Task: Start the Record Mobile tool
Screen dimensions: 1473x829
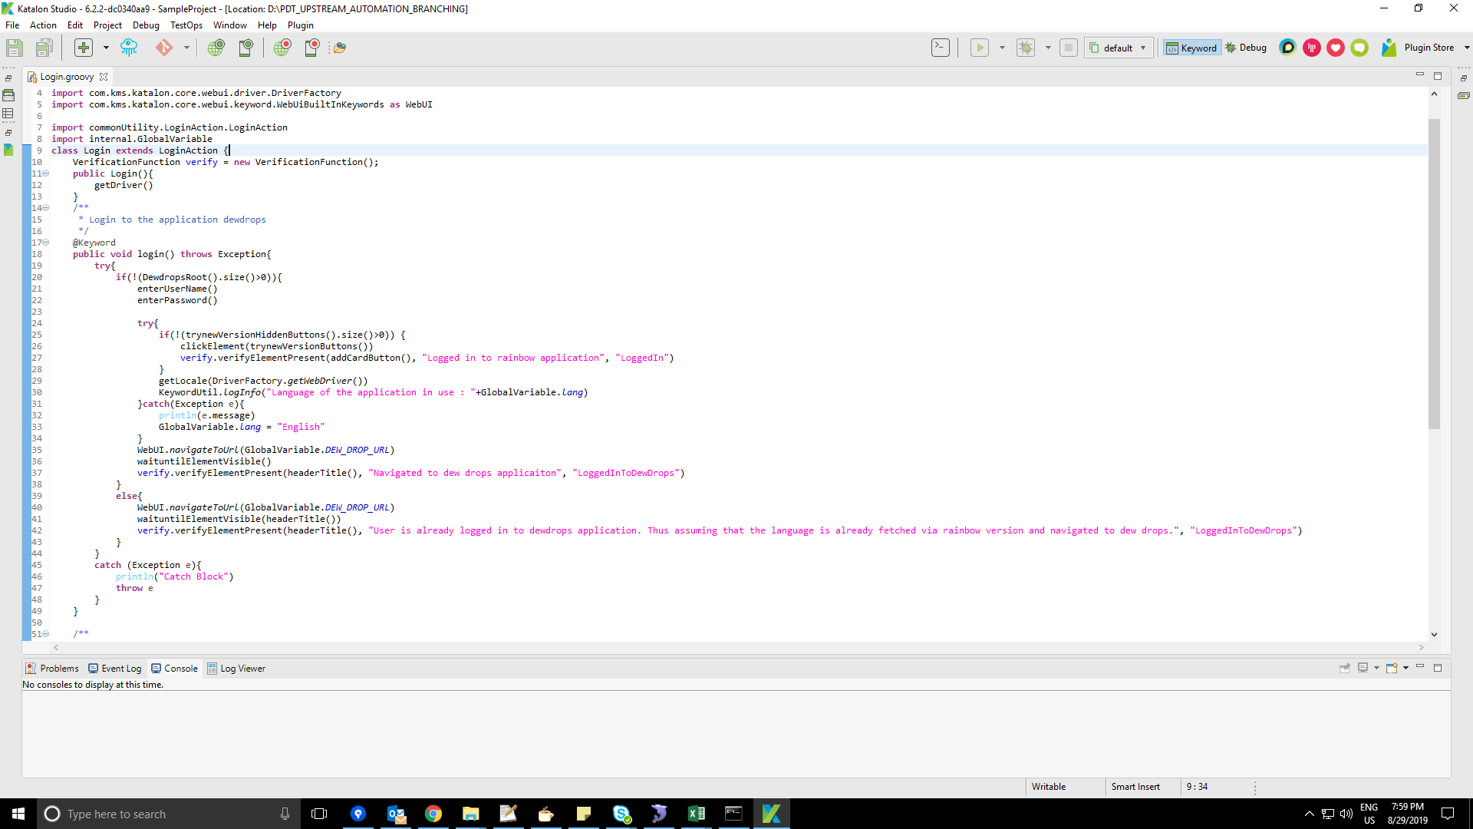Action: (x=311, y=47)
